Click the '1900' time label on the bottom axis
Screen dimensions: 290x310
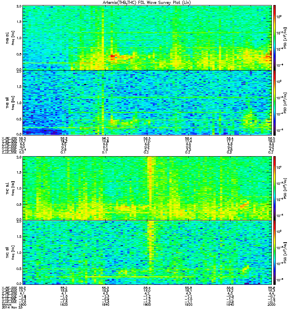147,305
